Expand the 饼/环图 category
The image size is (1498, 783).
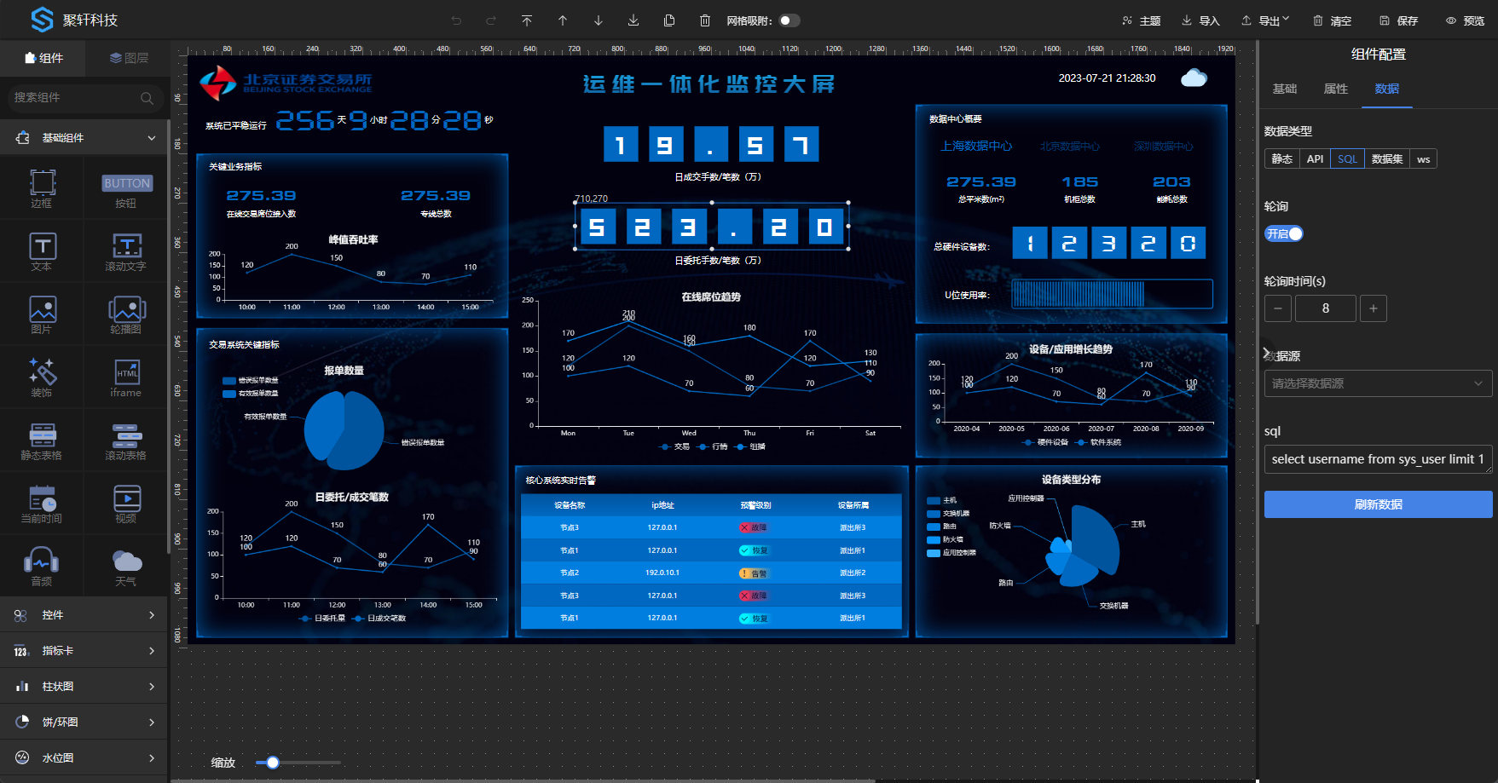[84, 722]
